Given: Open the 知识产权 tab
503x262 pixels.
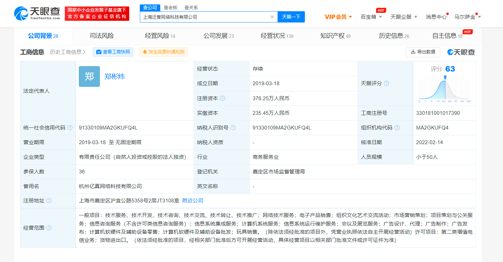Looking at the screenshot, I should [x=335, y=36].
